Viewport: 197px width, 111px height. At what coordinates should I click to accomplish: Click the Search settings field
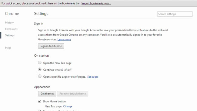click(175, 14)
